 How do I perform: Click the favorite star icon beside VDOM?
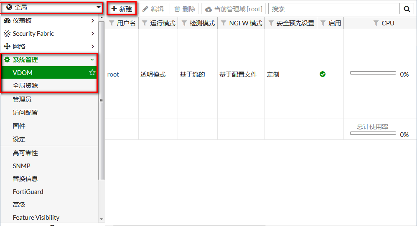point(92,72)
